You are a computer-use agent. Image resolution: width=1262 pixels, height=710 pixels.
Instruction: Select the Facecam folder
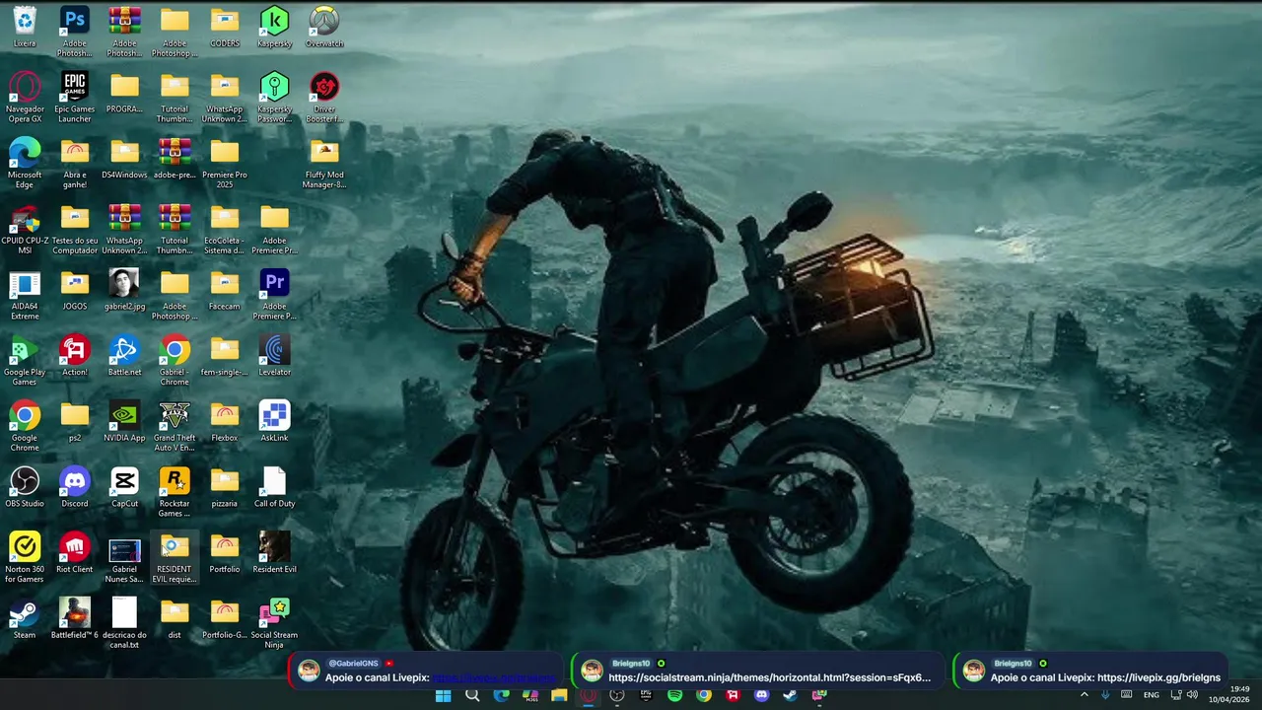[225, 290]
